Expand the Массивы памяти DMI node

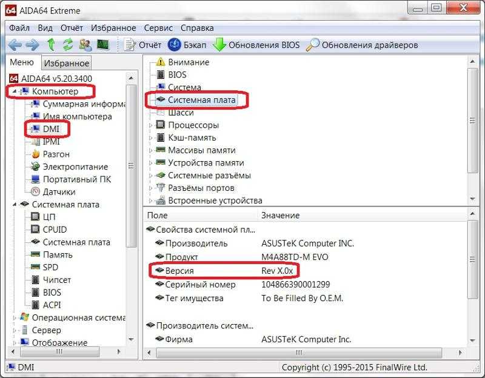click(x=150, y=150)
